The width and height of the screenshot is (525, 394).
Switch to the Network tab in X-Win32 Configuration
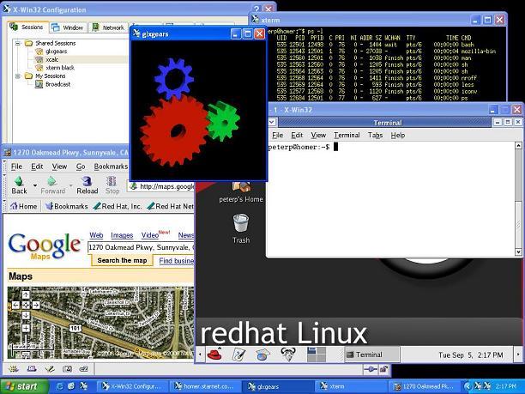click(x=108, y=27)
